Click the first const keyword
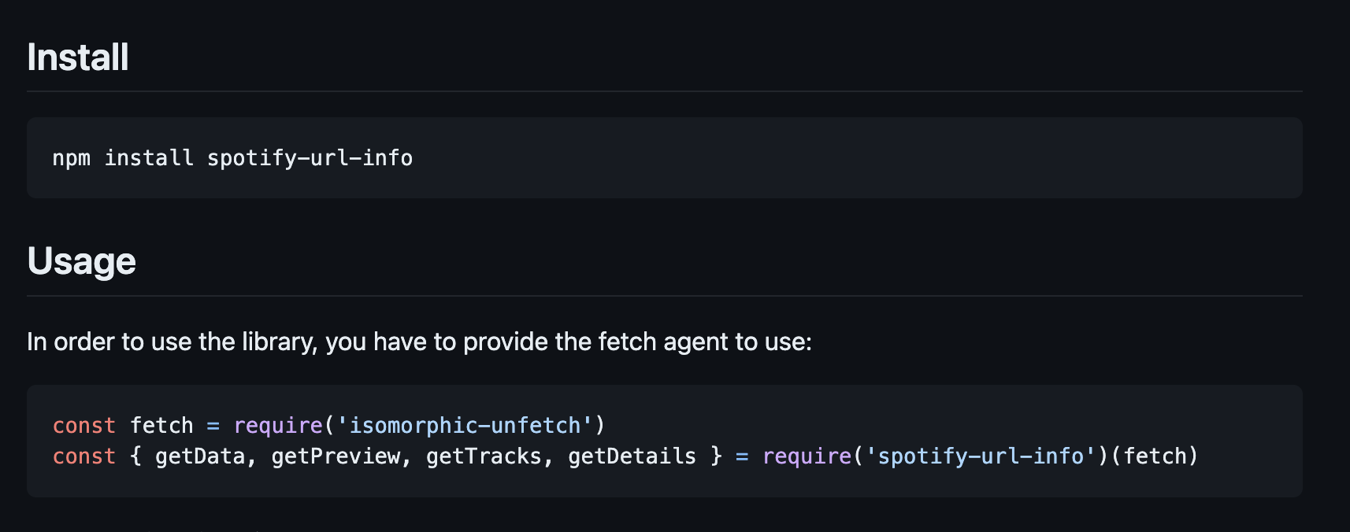This screenshot has height=532, width=1350. (x=84, y=426)
